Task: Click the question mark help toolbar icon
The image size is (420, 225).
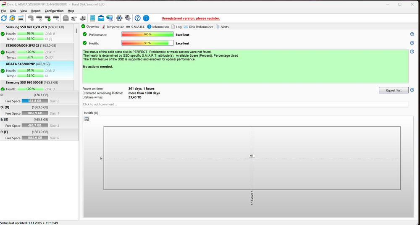Action: (x=137, y=18)
